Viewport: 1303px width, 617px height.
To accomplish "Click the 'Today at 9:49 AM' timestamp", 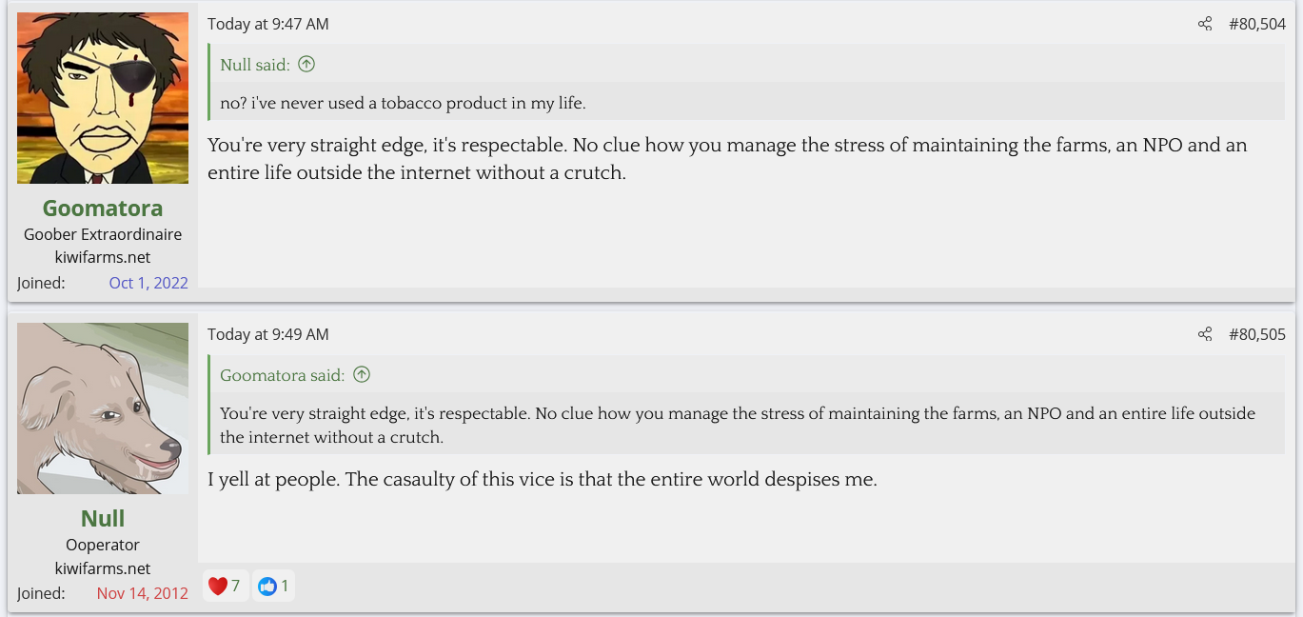I will pyautogui.click(x=268, y=334).
